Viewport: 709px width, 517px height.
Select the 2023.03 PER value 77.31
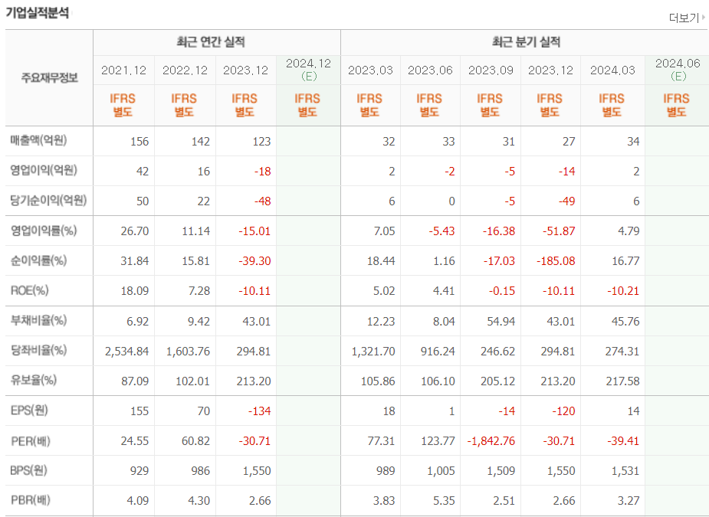[x=381, y=440]
